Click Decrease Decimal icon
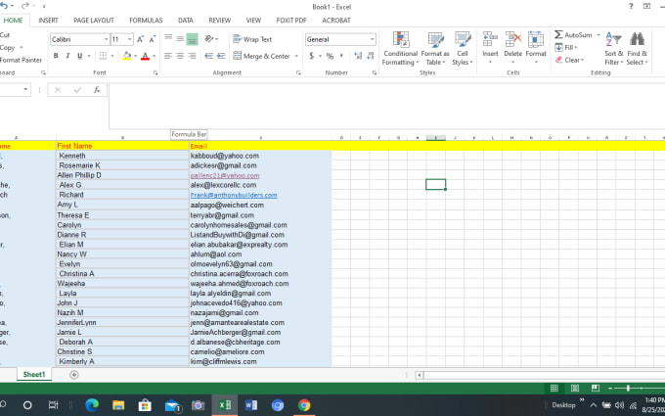Screen dimensions: 665x416 371,56
